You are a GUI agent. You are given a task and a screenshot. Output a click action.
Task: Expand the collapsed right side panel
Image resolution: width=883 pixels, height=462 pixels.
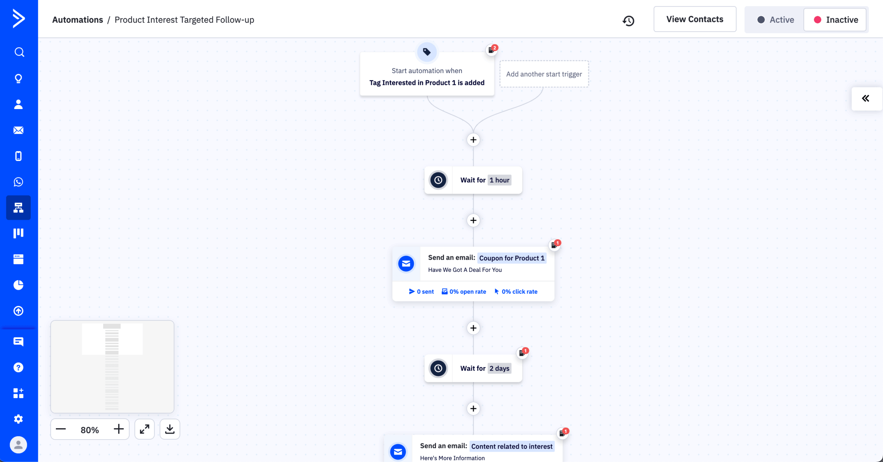tap(866, 99)
